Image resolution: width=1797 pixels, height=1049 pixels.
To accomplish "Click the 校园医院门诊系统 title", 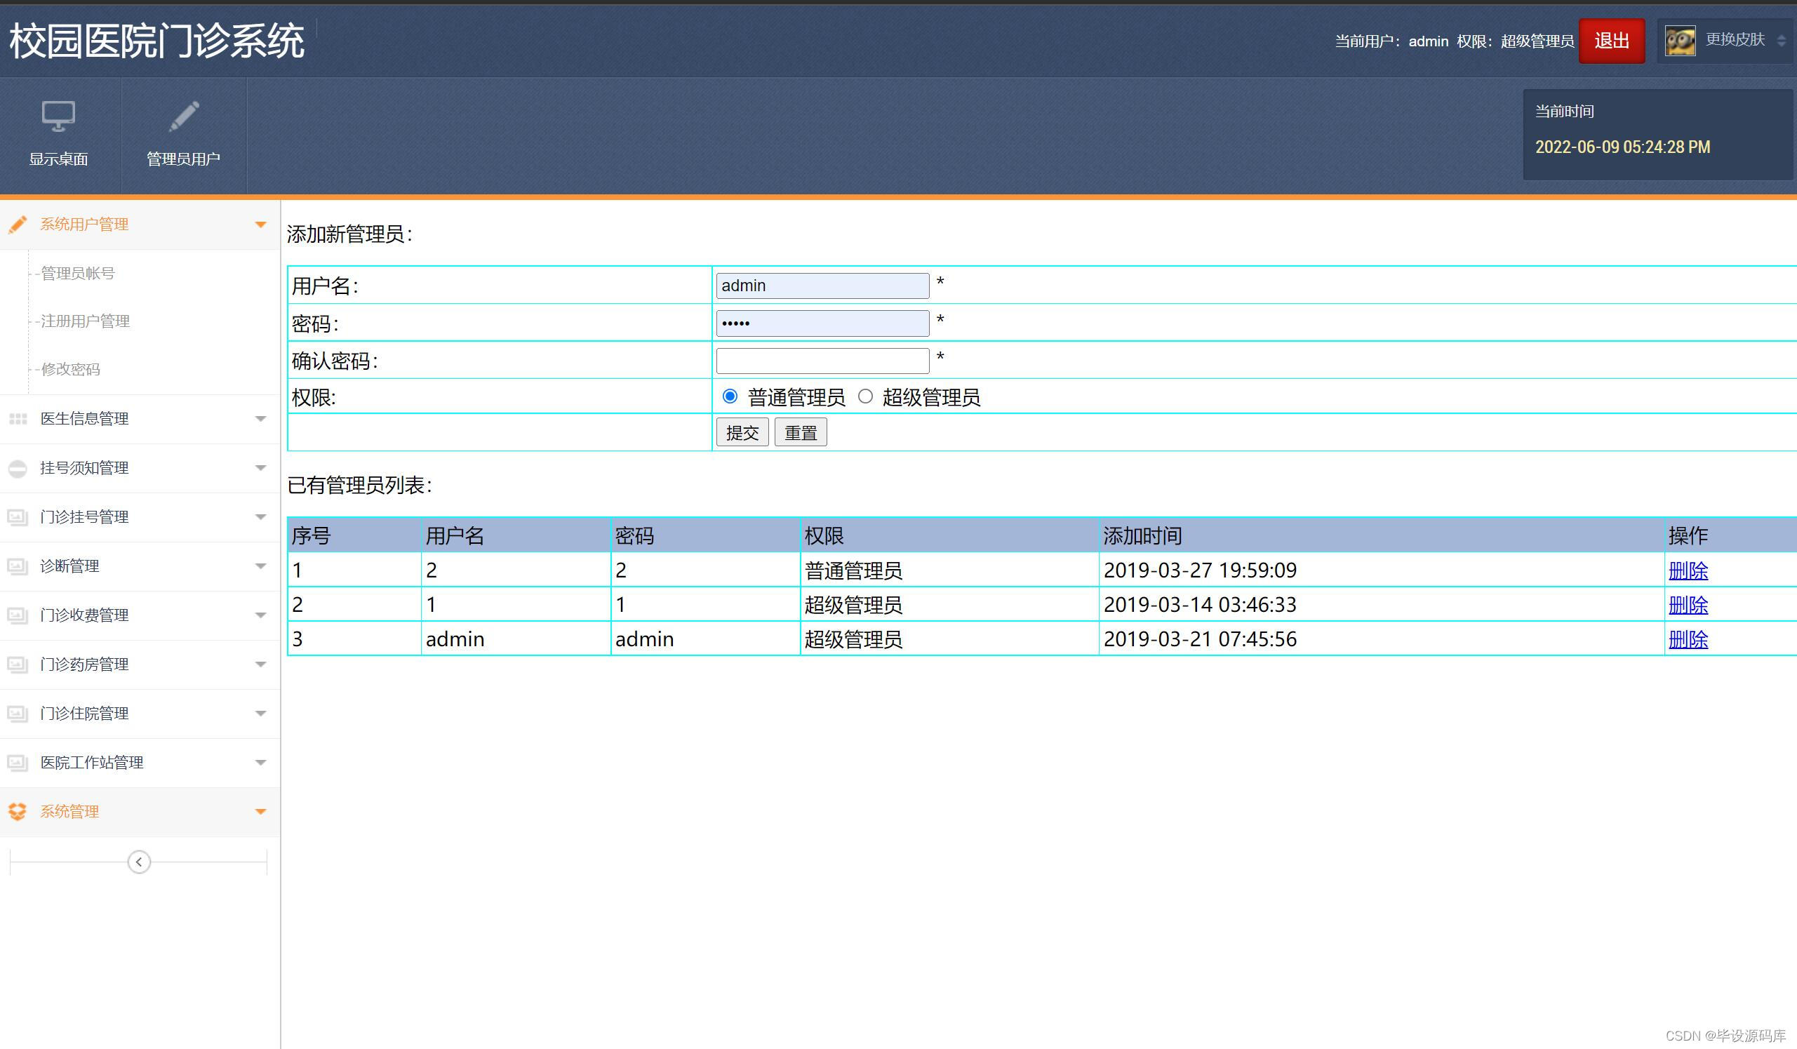I will 157,41.
